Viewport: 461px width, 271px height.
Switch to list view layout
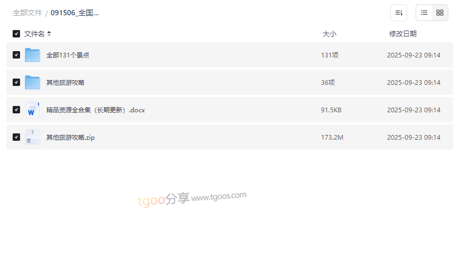[424, 13]
